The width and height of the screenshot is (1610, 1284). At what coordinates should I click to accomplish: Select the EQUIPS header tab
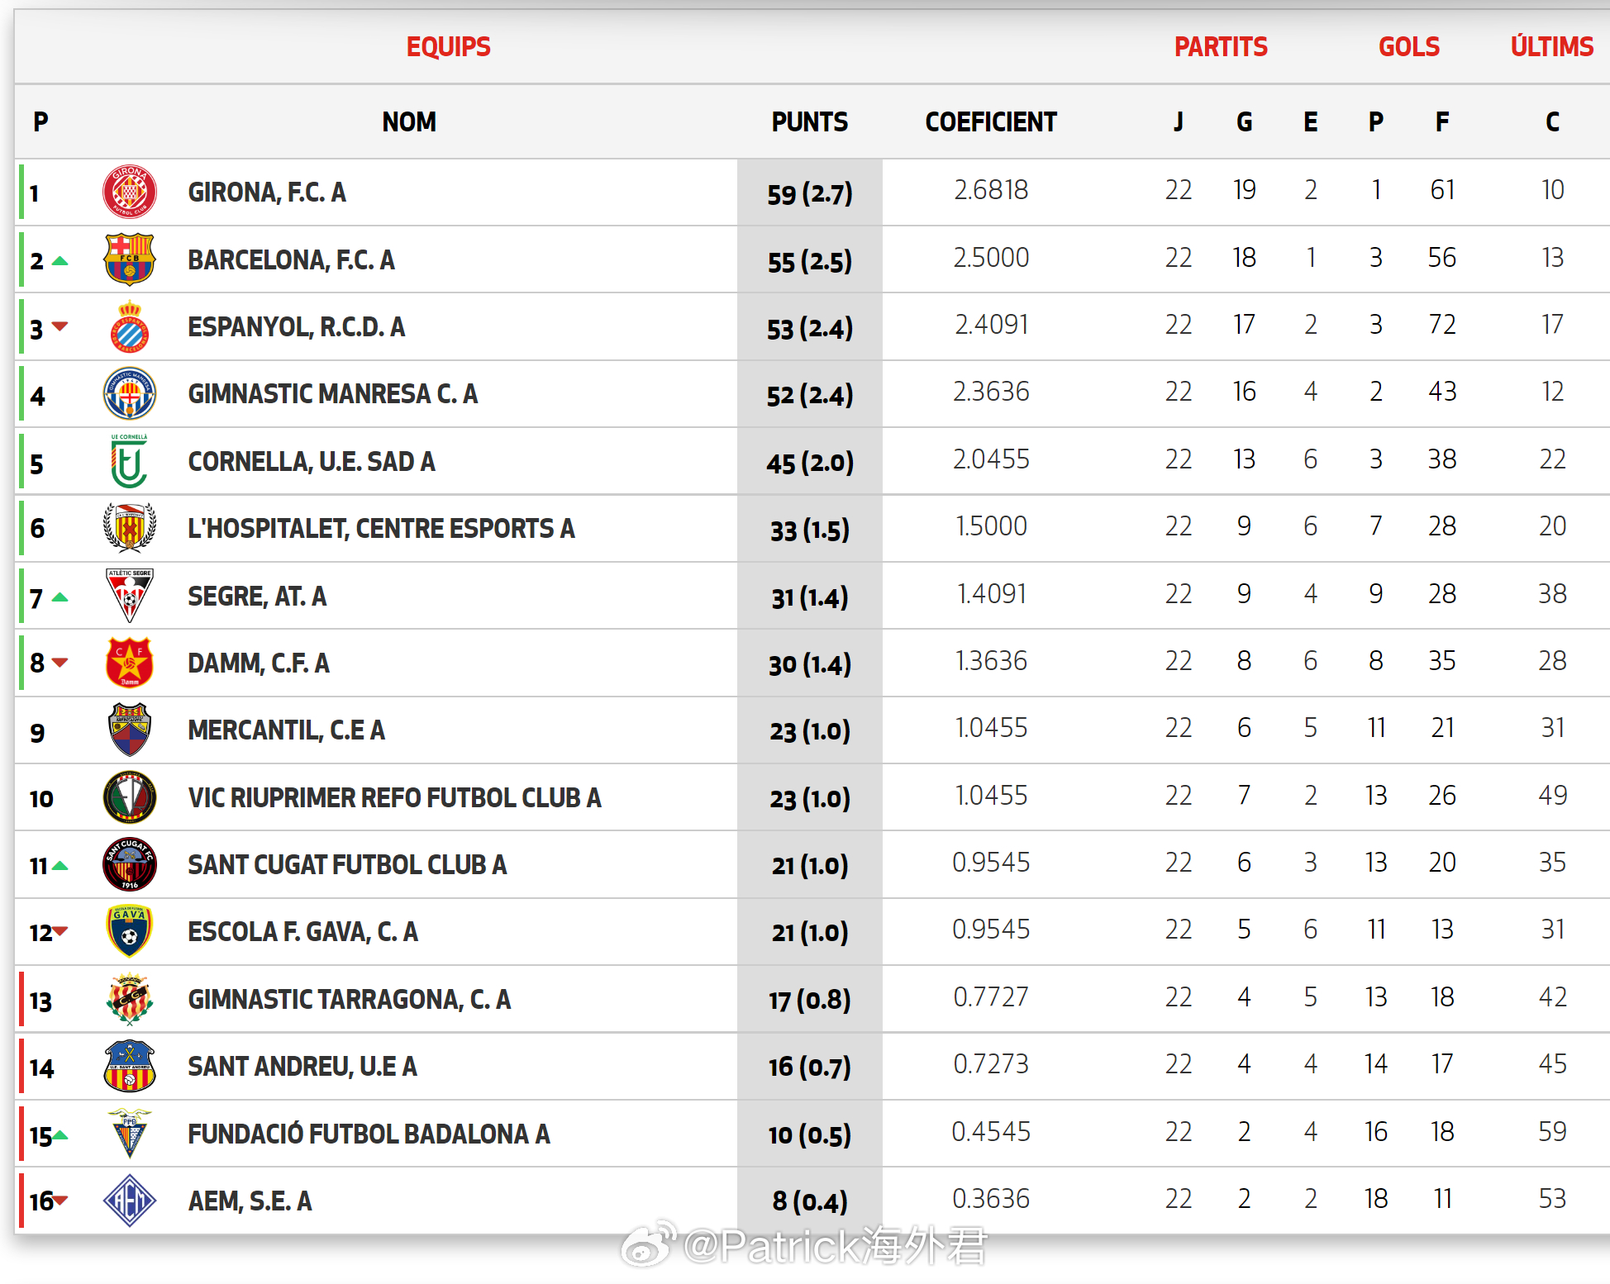448,47
